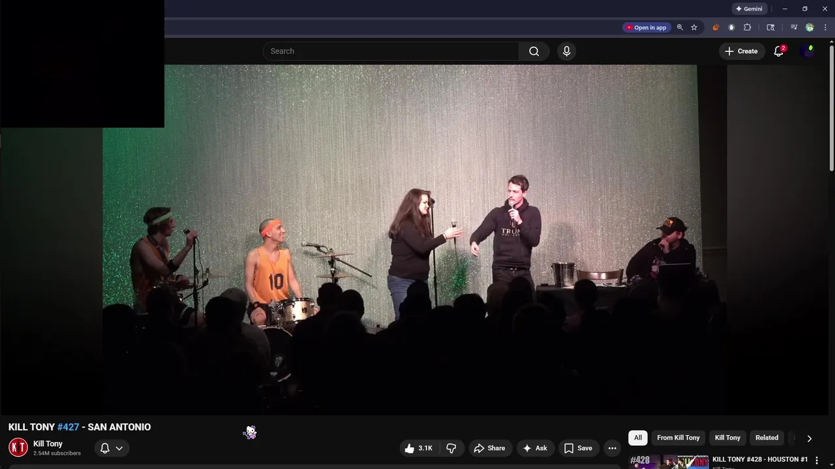Open the tab search toolbar icon
The image size is (835, 469).
[x=770, y=27]
